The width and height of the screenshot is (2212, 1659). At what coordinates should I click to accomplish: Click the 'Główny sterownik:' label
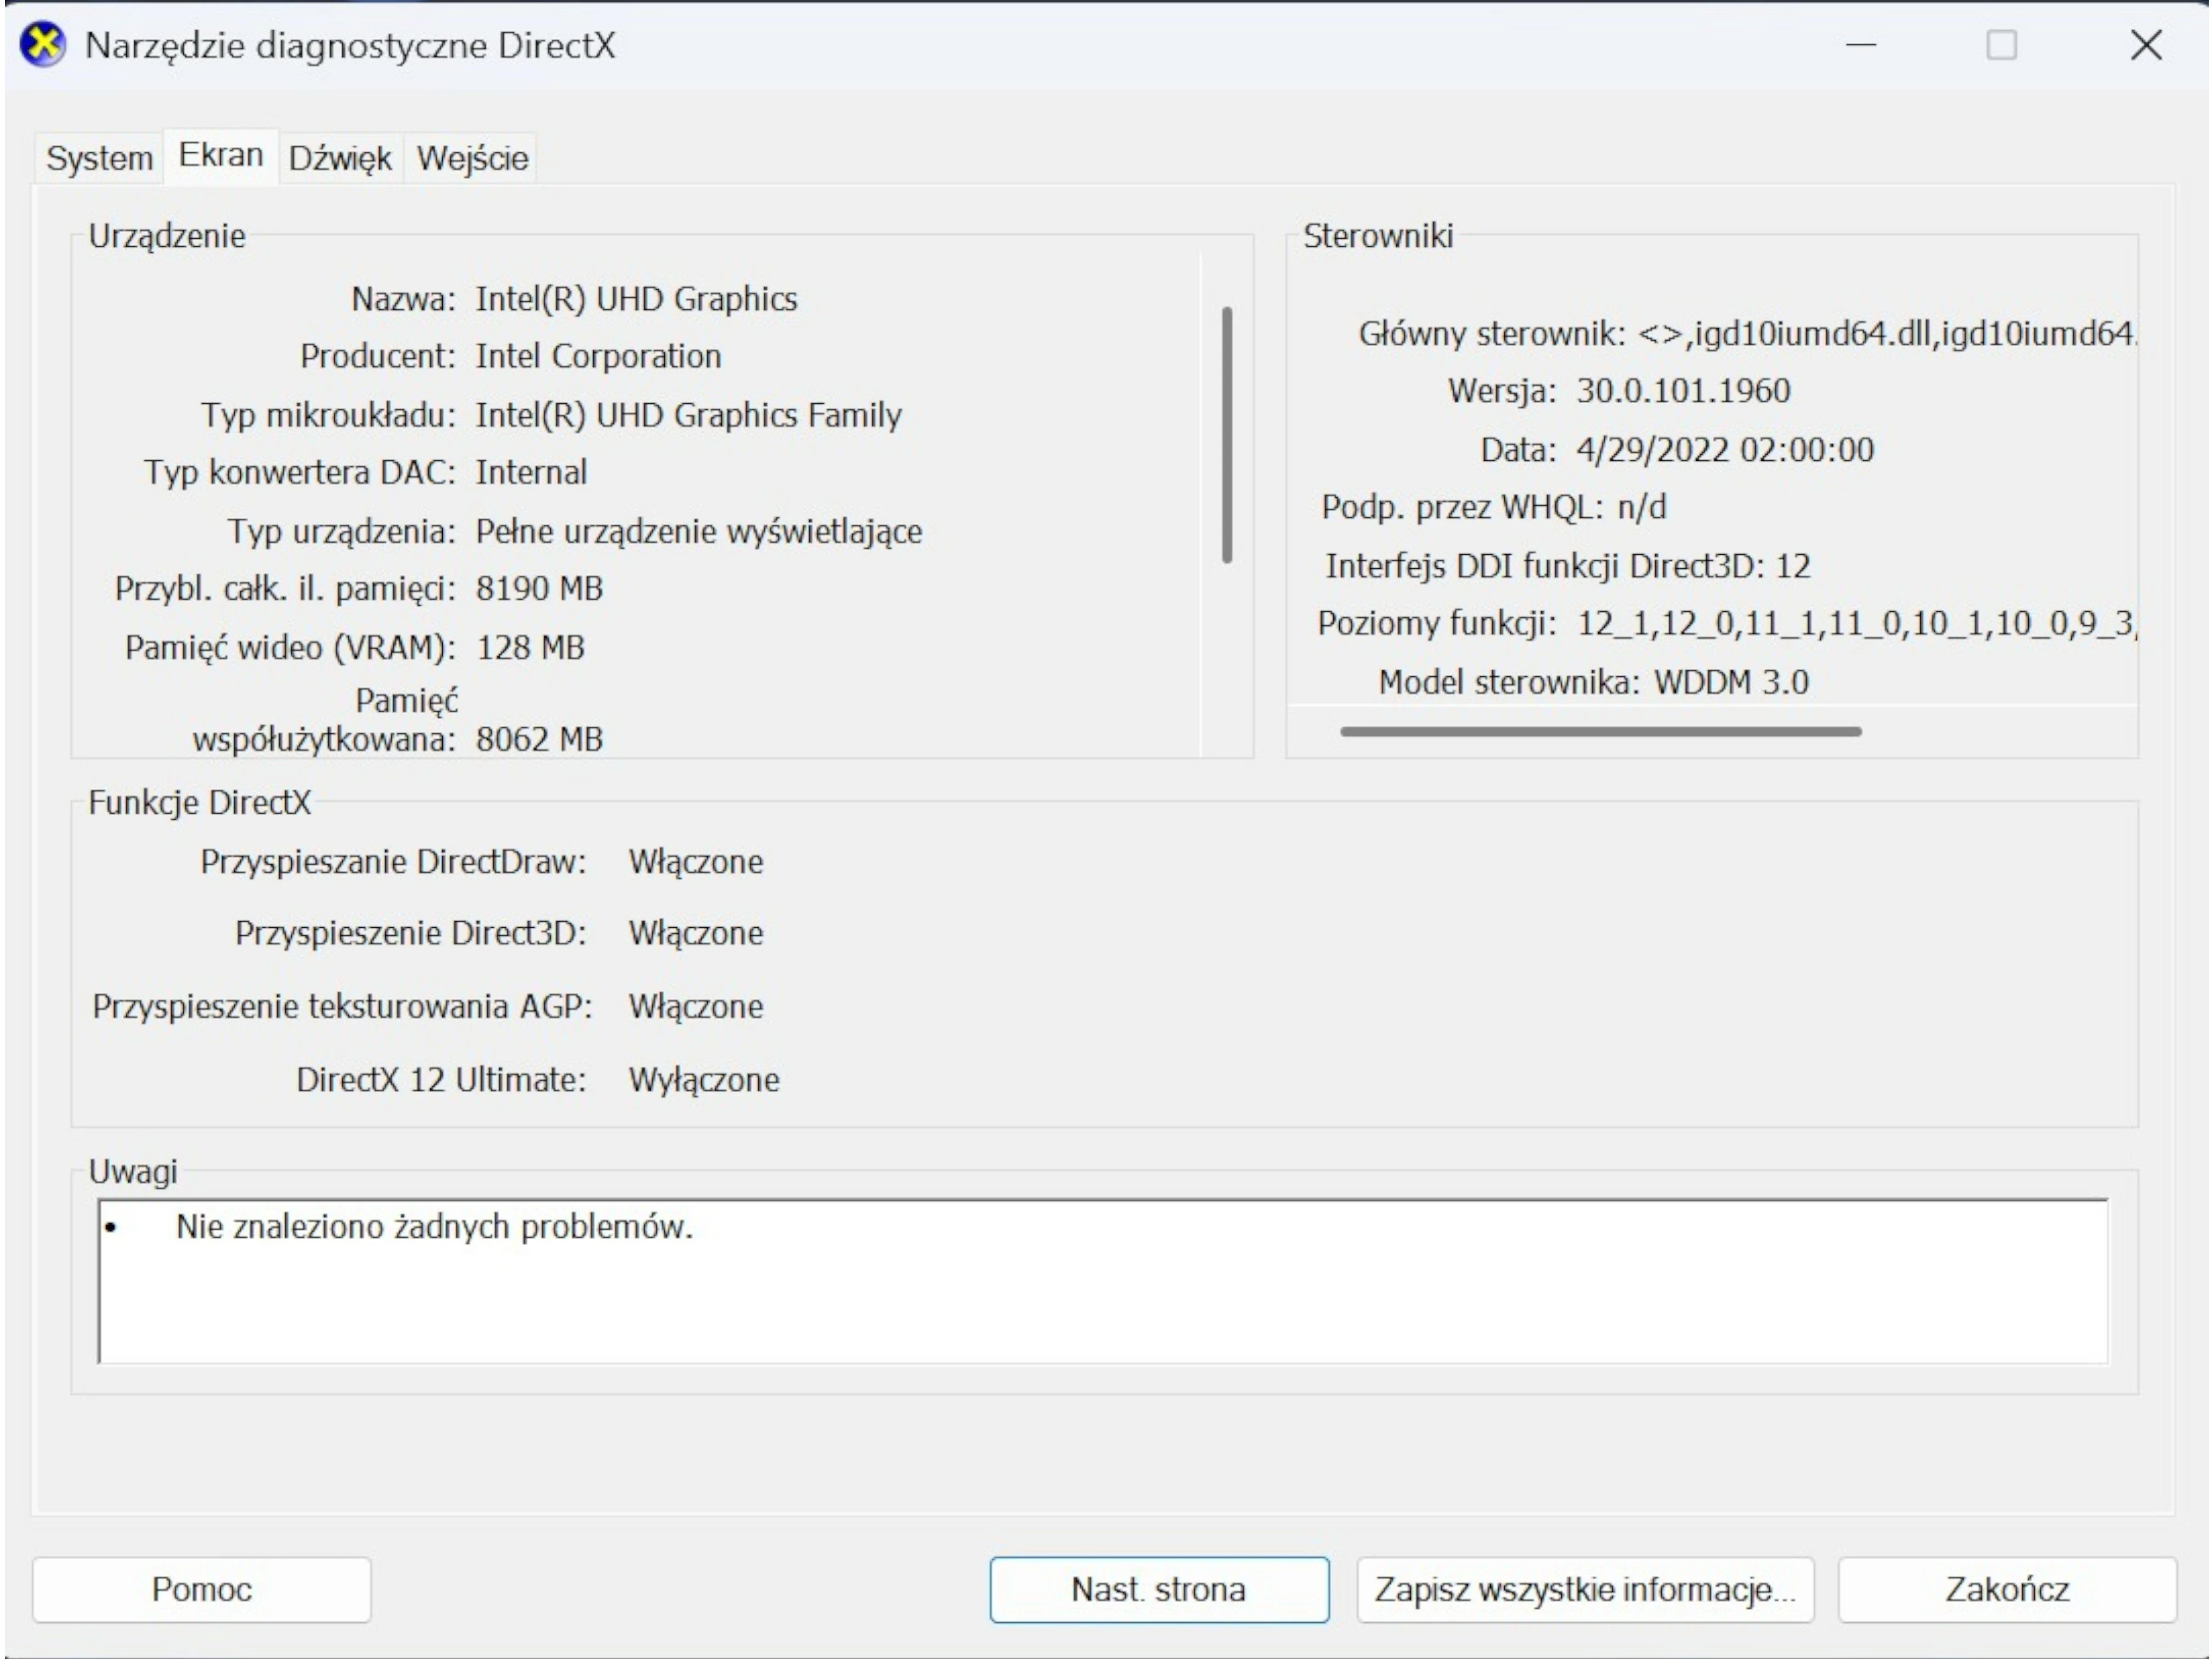point(1492,333)
